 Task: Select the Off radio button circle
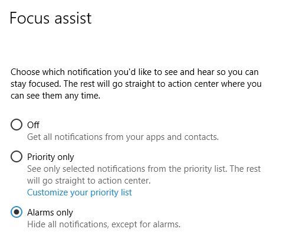tap(17, 125)
